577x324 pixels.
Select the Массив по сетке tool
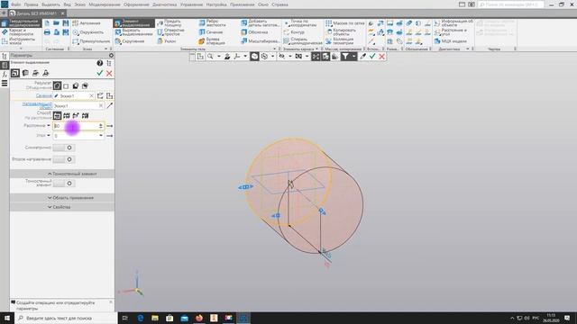[x=344, y=23]
